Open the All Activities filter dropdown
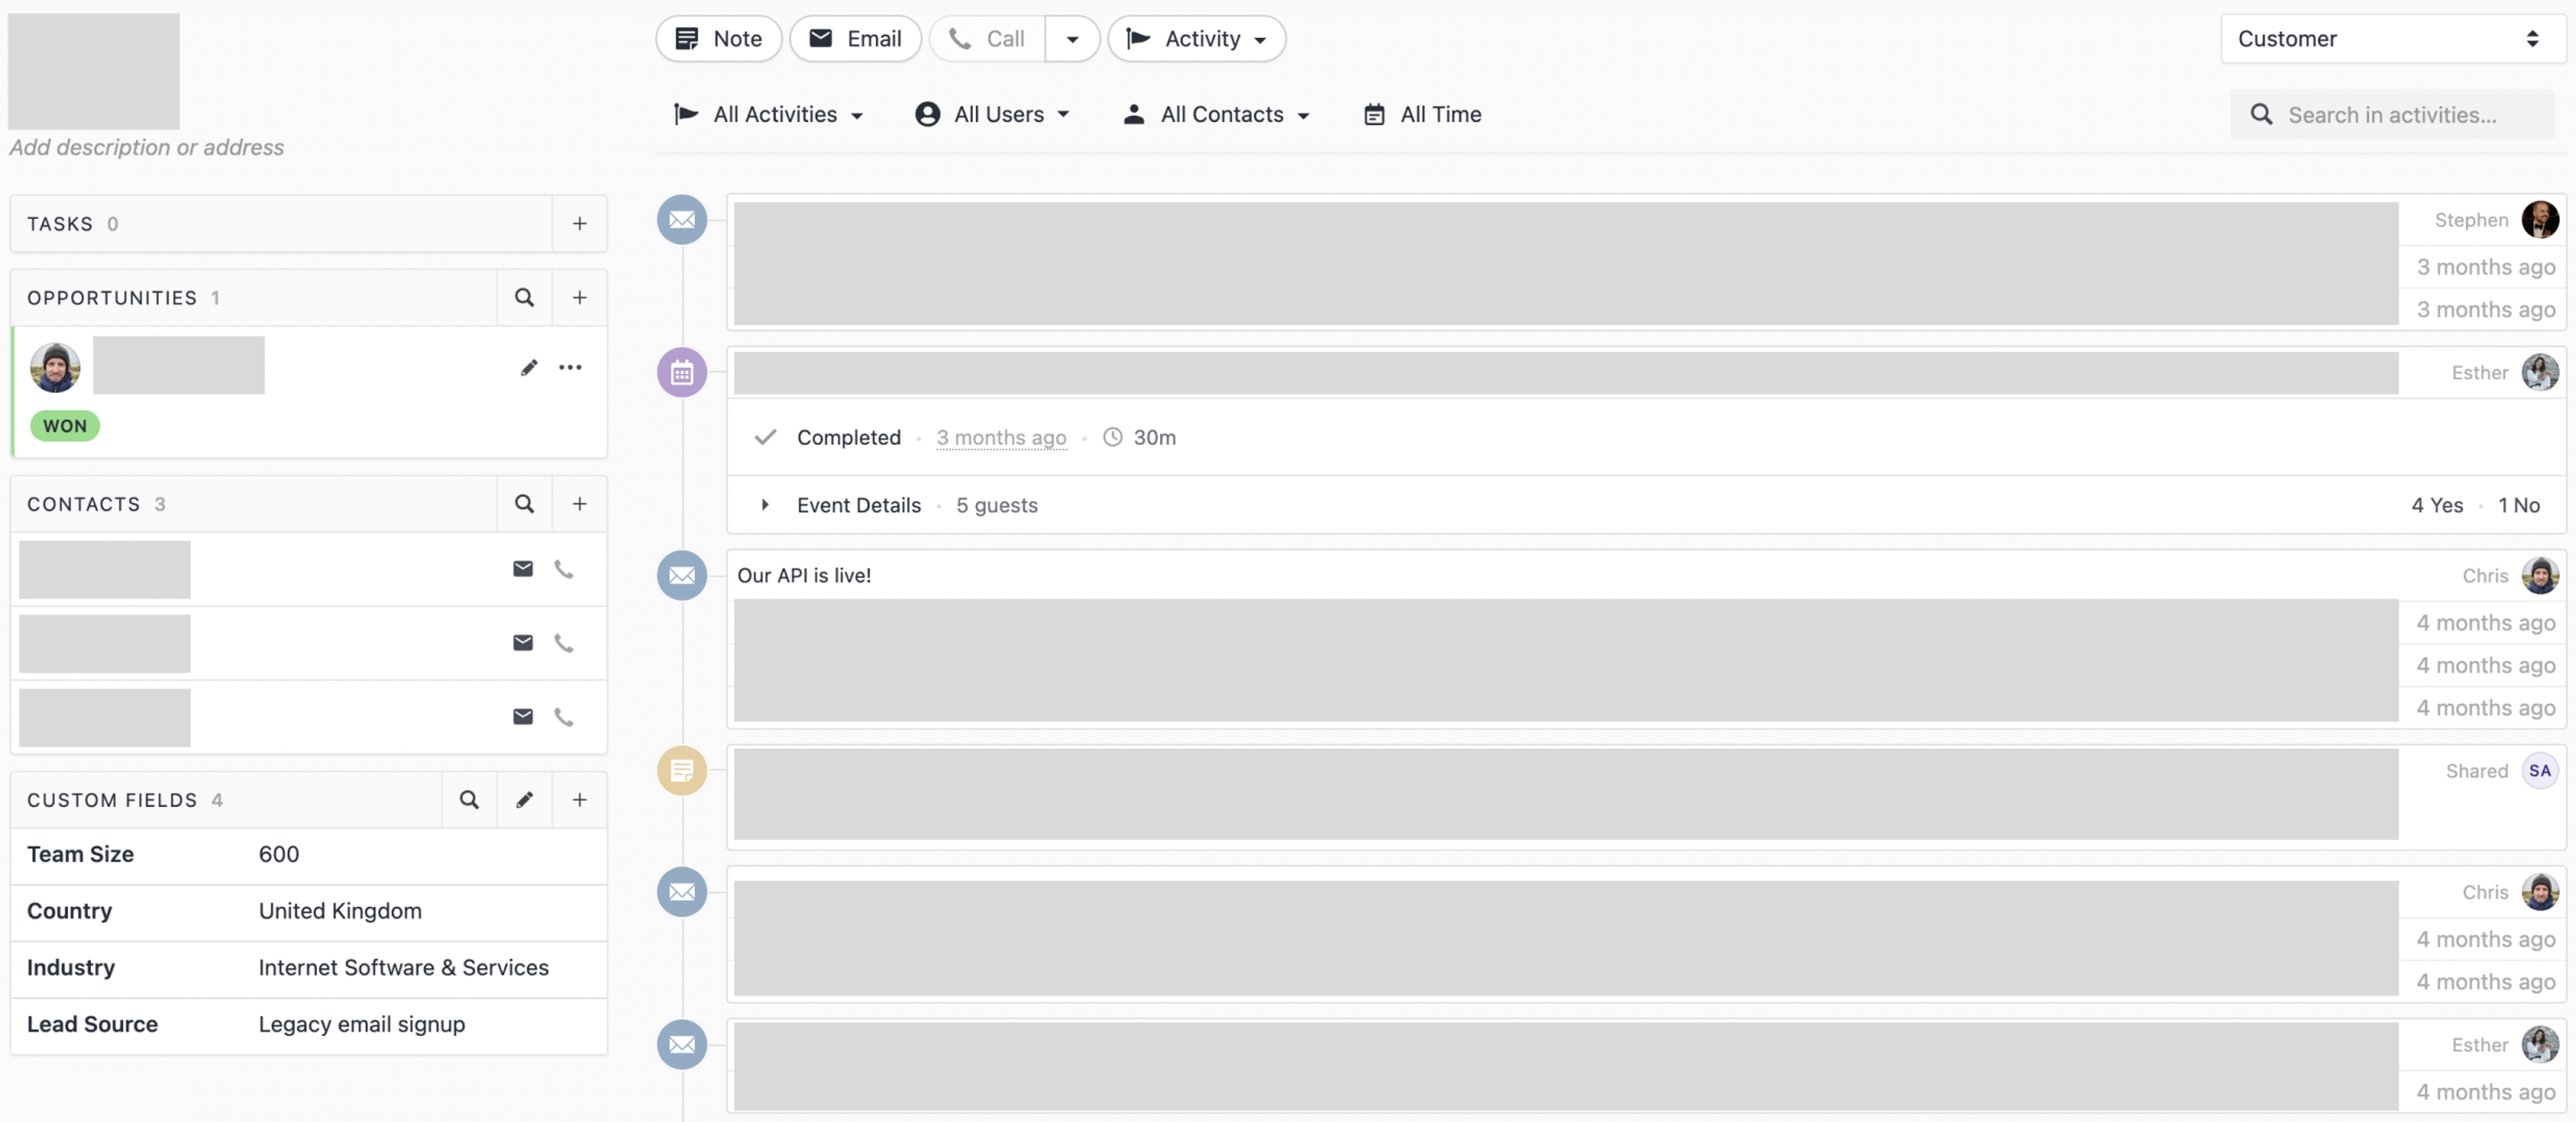Image resolution: width=2576 pixels, height=1122 pixels. click(x=768, y=114)
